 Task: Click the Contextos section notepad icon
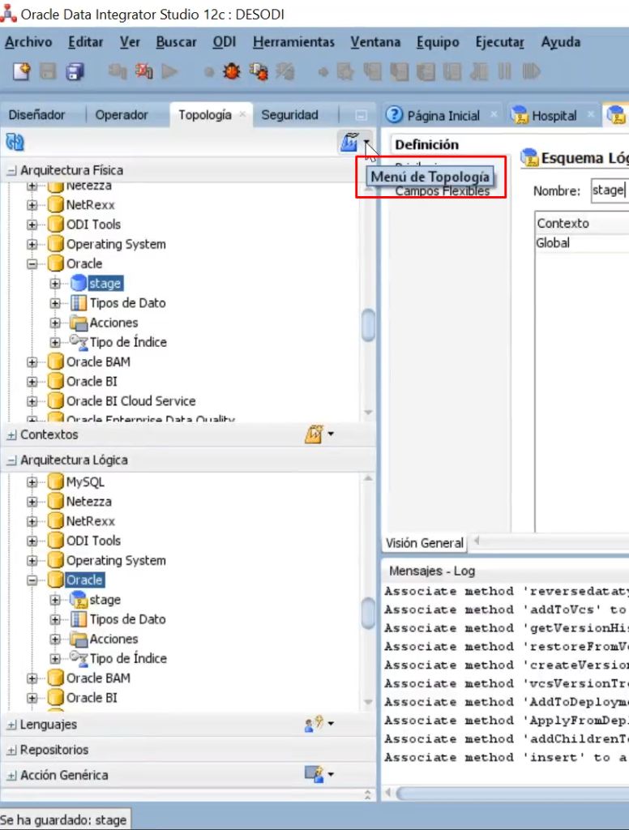click(x=314, y=434)
